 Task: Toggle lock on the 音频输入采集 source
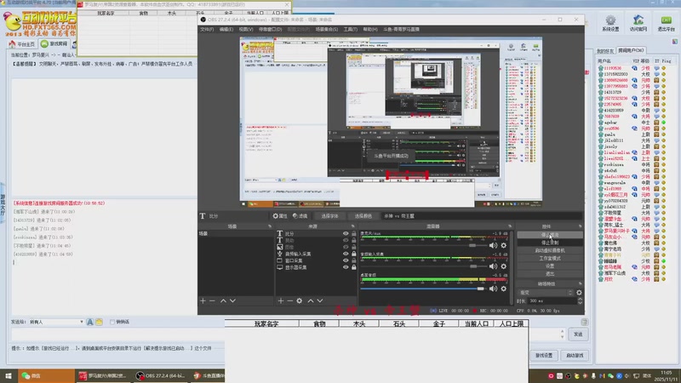(x=354, y=254)
